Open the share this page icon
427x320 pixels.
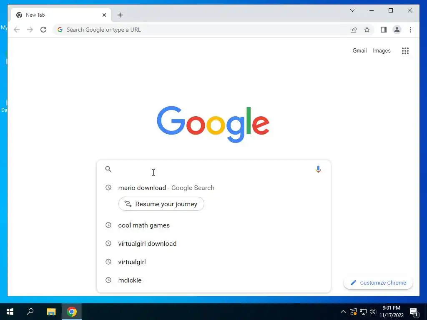click(354, 30)
